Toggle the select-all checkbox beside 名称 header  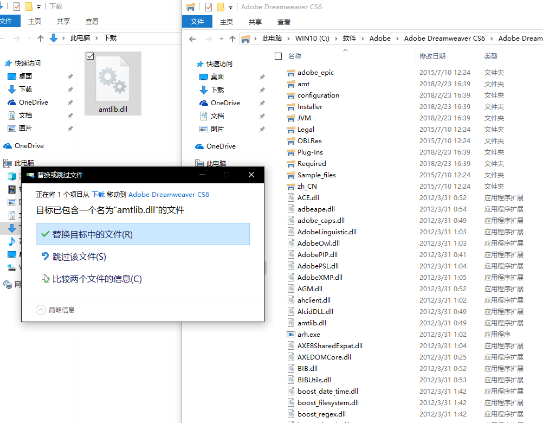pyautogui.click(x=278, y=56)
